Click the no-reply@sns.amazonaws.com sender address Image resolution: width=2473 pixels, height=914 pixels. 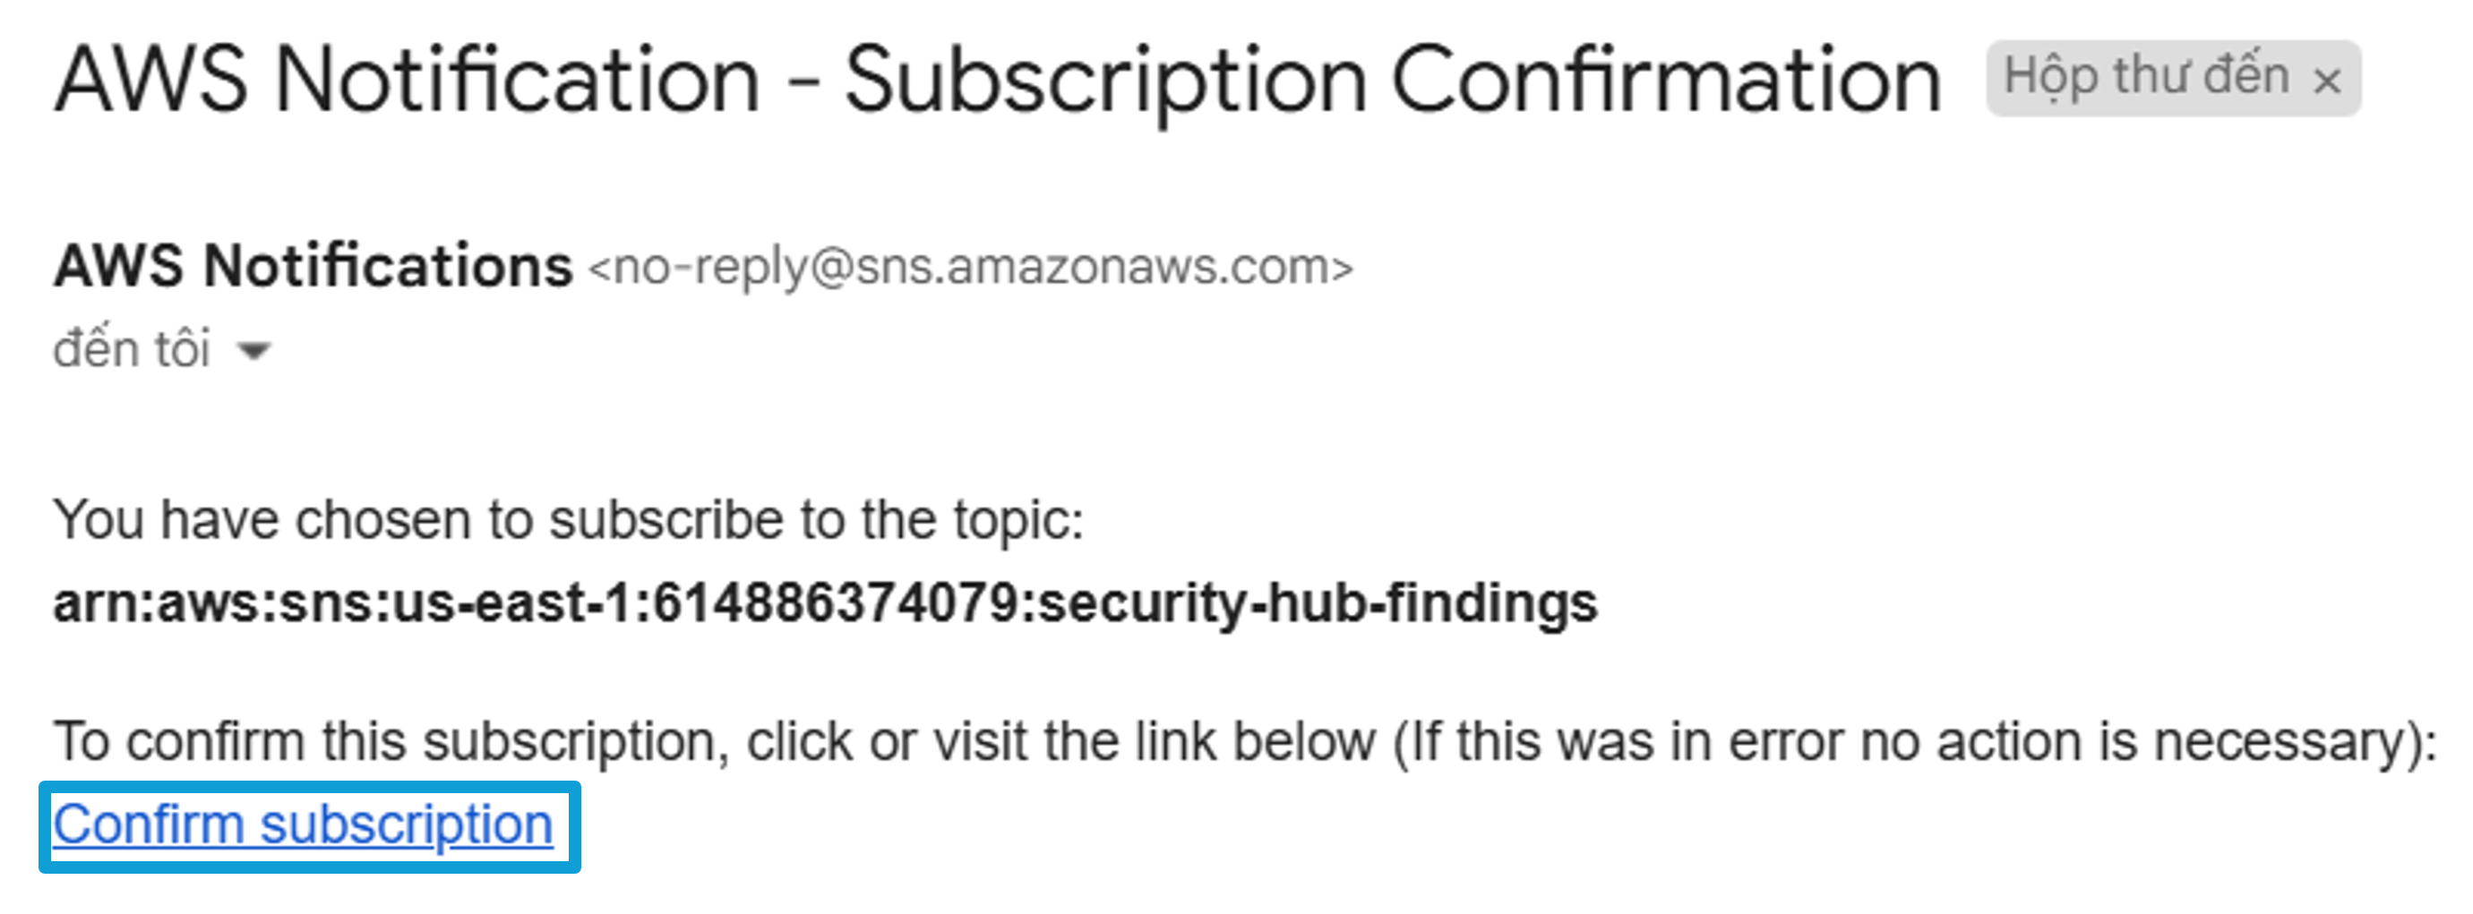click(972, 268)
